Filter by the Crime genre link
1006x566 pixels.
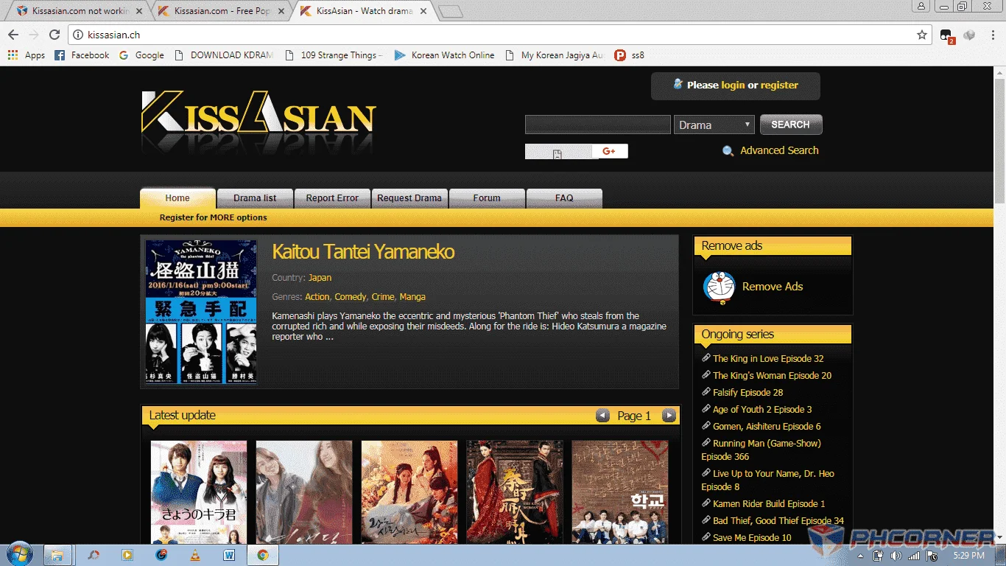pos(383,297)
